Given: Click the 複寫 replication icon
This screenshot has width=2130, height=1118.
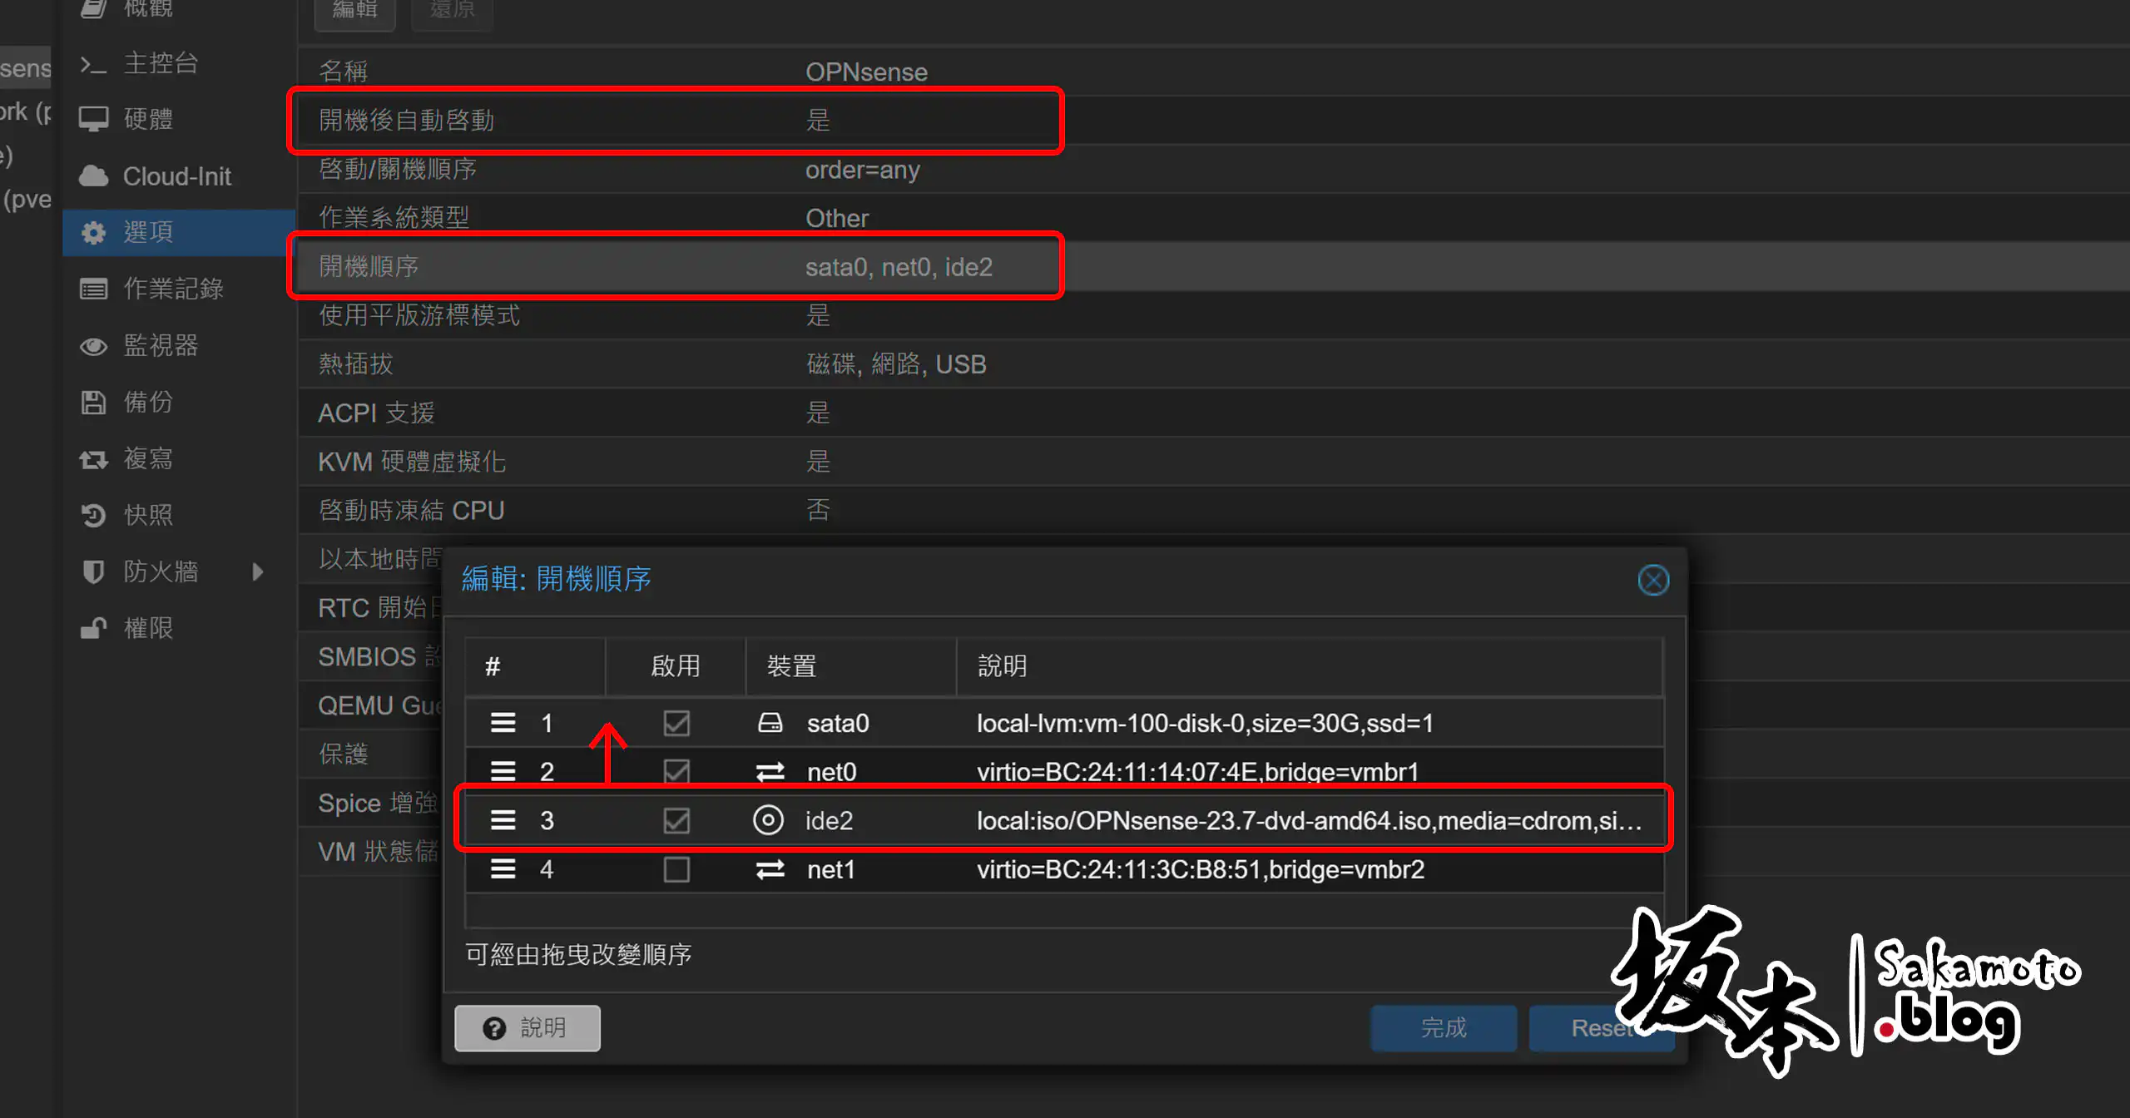Looking at the screenshot, I should coord(93,458).
